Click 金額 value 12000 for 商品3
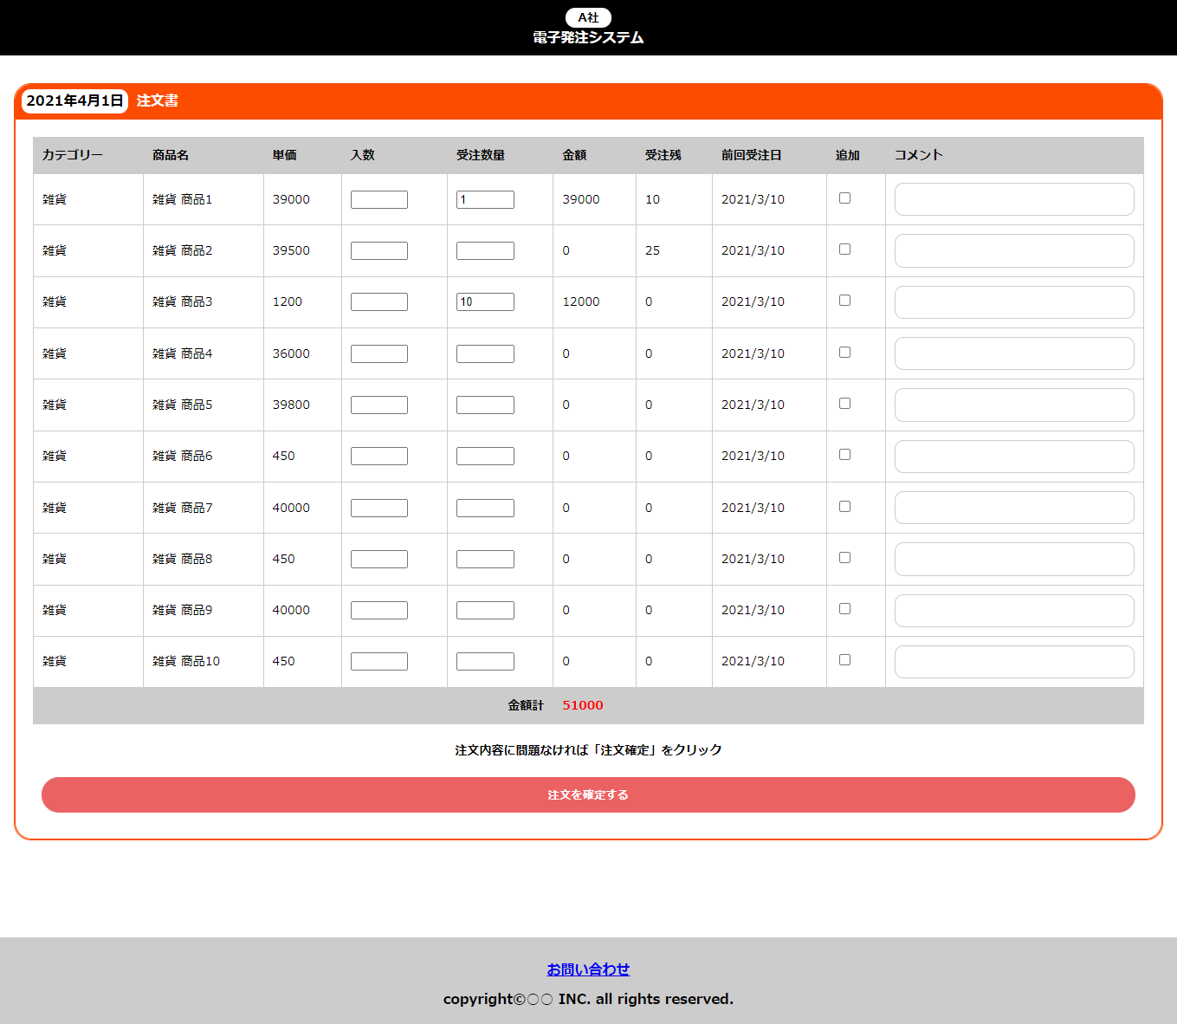This screenshot has width=1177, height=1024. click(x=581, y=301)
